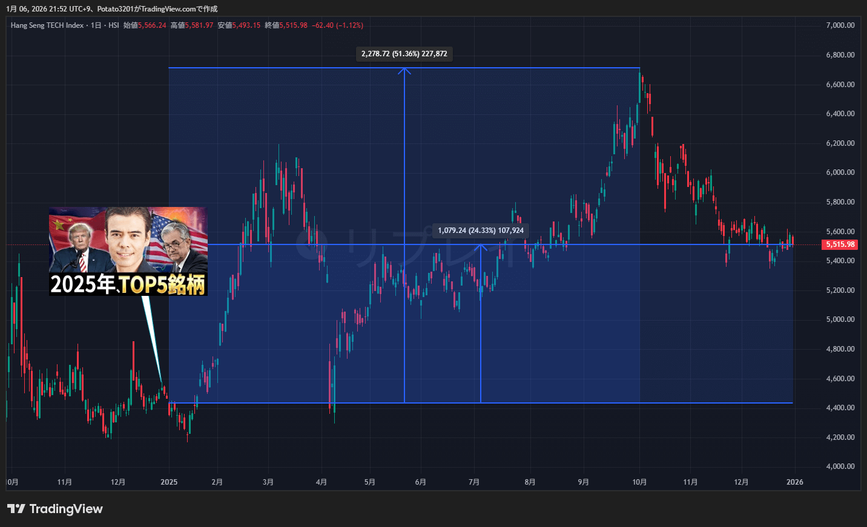Click the 高値 5,581.97 high value
Image resolution: width=867 pixels, height=527 pixels.
[192, 25]
